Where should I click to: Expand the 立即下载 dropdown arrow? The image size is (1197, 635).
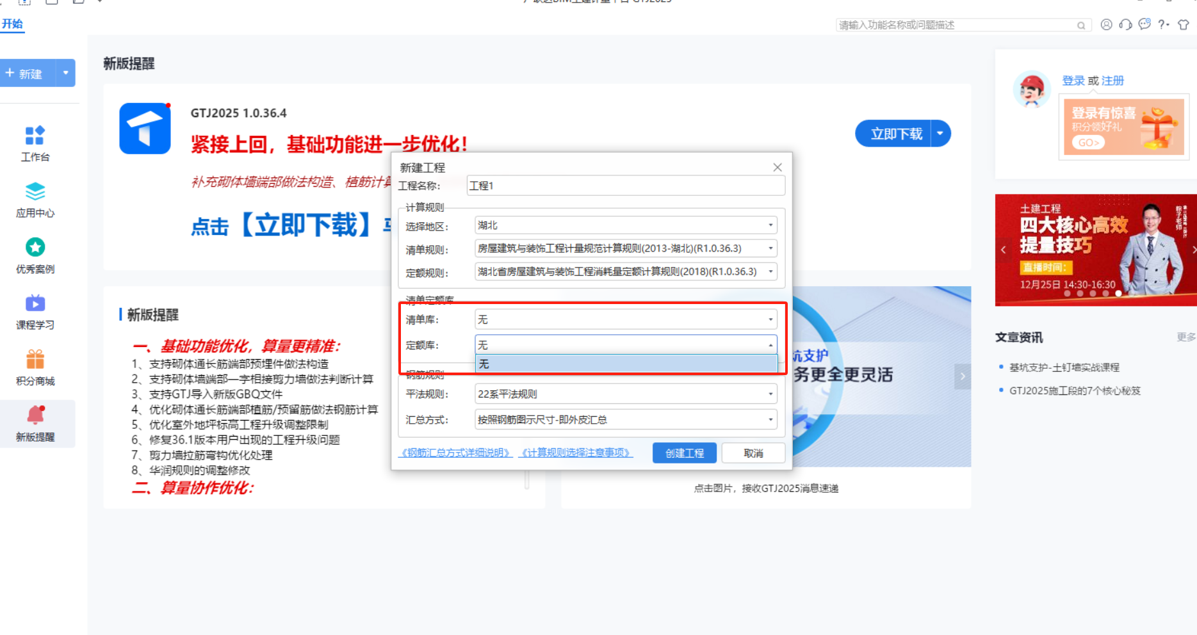tap(940, 134)
